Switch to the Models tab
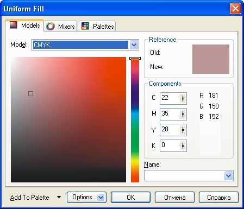This screenshot has width=244, height=209. [x=24, y=26]
